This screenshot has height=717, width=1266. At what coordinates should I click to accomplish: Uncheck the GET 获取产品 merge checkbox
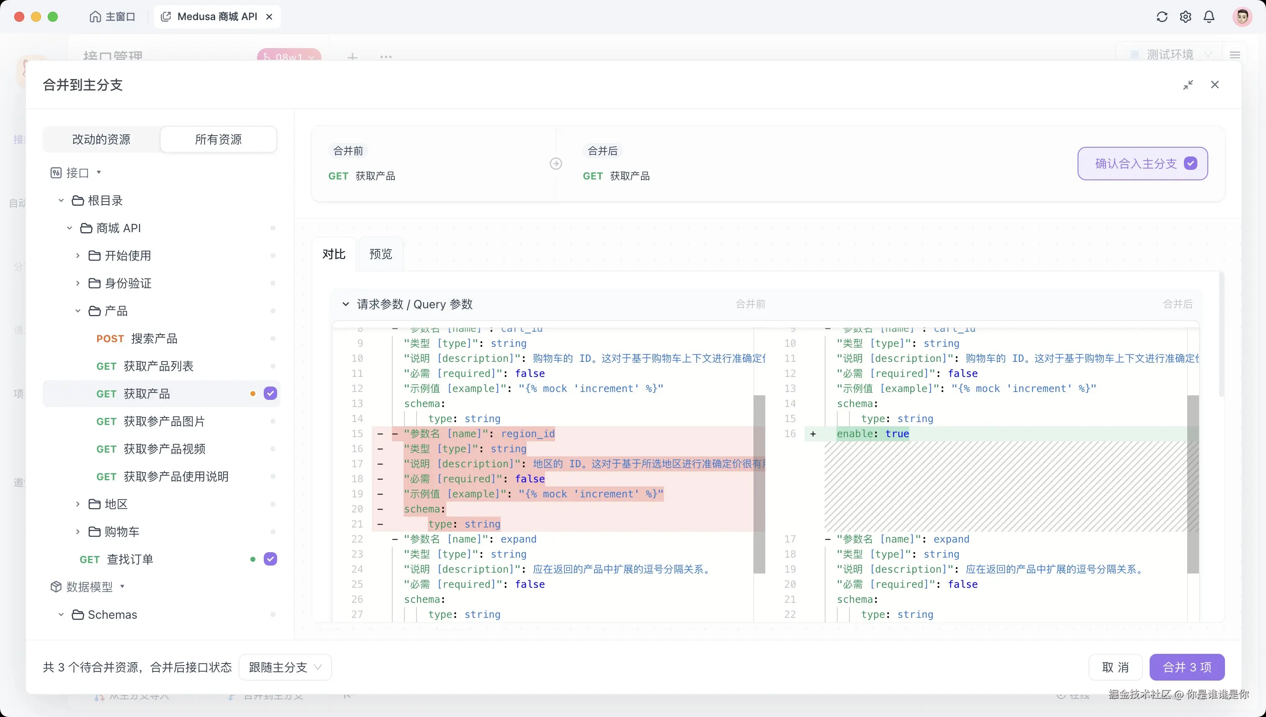pyautogui.click(x=270, y=394)
